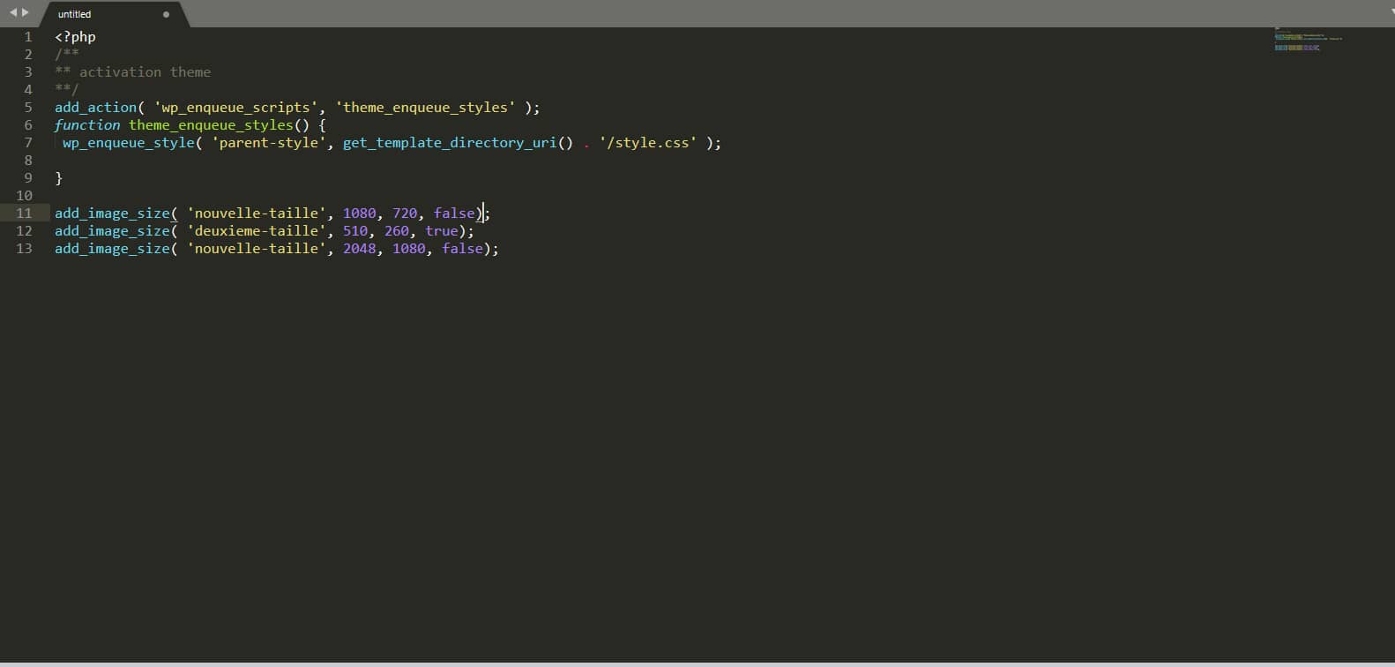The width and height of the screenshot is (1395, 667).
Task: Click 'false' on line 13
Action: [463, 248]
